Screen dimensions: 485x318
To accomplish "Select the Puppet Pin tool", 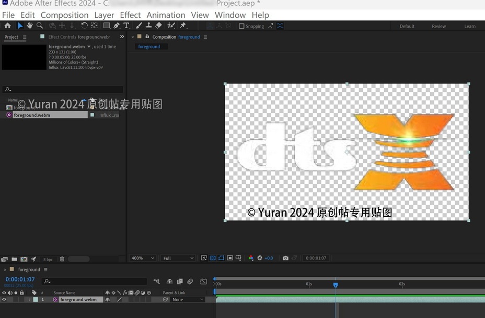I will point(183,26).
